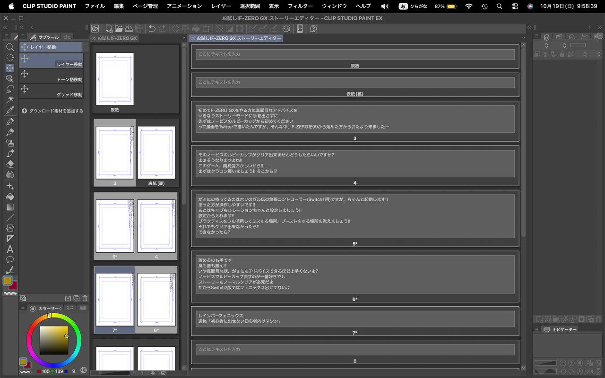Choose the トーン柄移動 sub tool
Screen dimensions: 605x378
(51, 76)
